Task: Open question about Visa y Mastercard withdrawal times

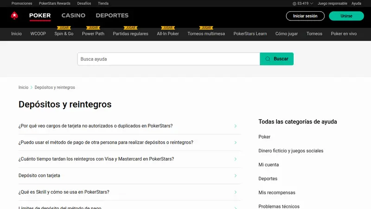Action: click(x=129, y=159)
